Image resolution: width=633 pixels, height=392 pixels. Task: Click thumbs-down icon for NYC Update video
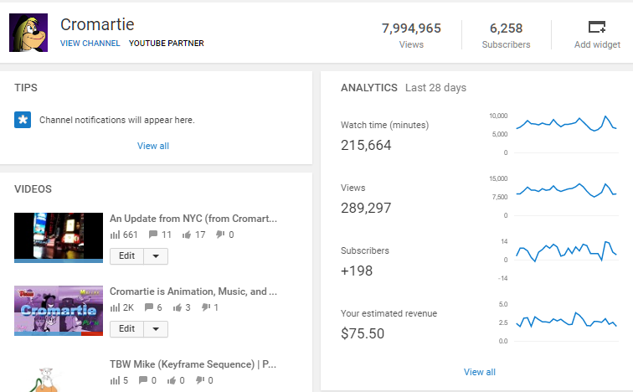220,235
